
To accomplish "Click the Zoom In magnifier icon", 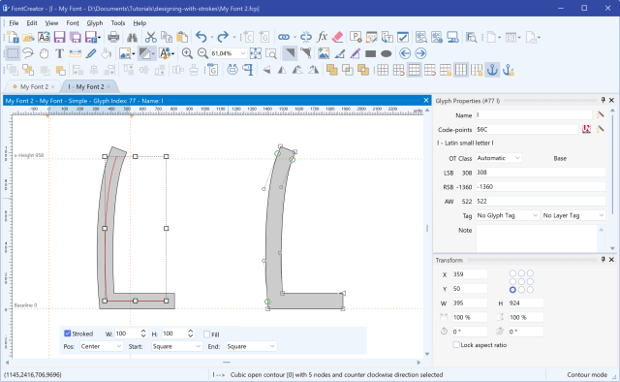I will pyautogui.click(x=187, y=53).
